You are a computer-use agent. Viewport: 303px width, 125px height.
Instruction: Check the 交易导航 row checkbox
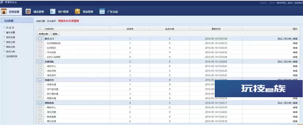(40, 61)
